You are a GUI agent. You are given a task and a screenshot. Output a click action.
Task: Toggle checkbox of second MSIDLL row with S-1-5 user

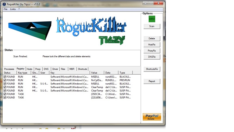(x=5, y=84)
